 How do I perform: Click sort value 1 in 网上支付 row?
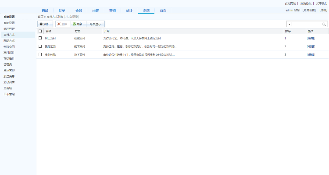click(x=285, y=38)
